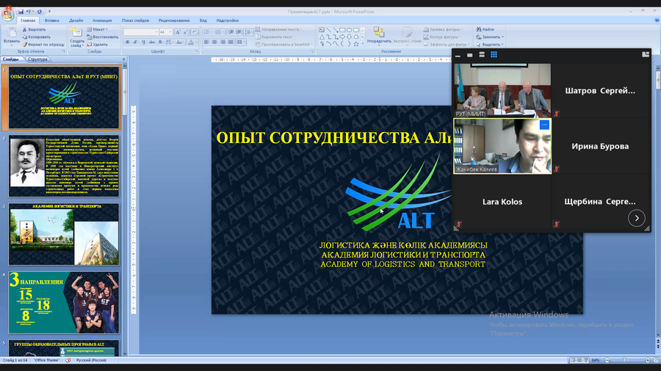Delete slide using Удалить

click(x=98, y=45)
